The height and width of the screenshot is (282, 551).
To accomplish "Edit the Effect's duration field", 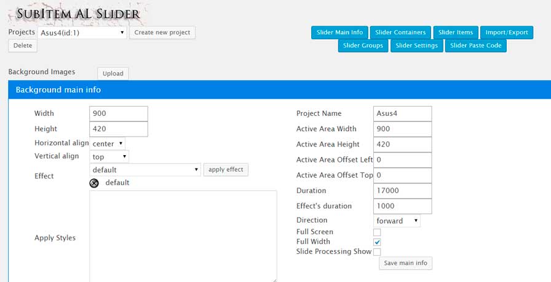I will click(403, 206).
